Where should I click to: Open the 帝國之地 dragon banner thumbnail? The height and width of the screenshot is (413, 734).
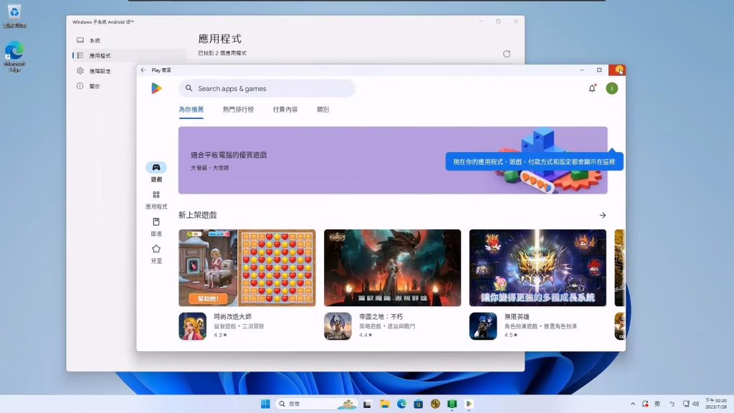(392, 268)
